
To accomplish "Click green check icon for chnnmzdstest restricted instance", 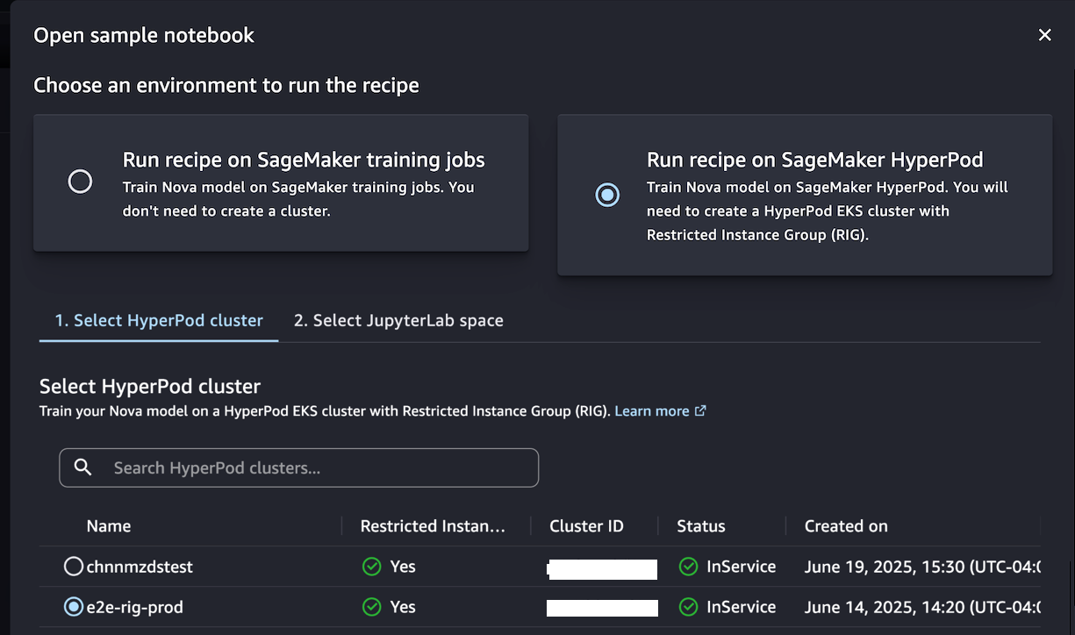I will pos(371,567).
